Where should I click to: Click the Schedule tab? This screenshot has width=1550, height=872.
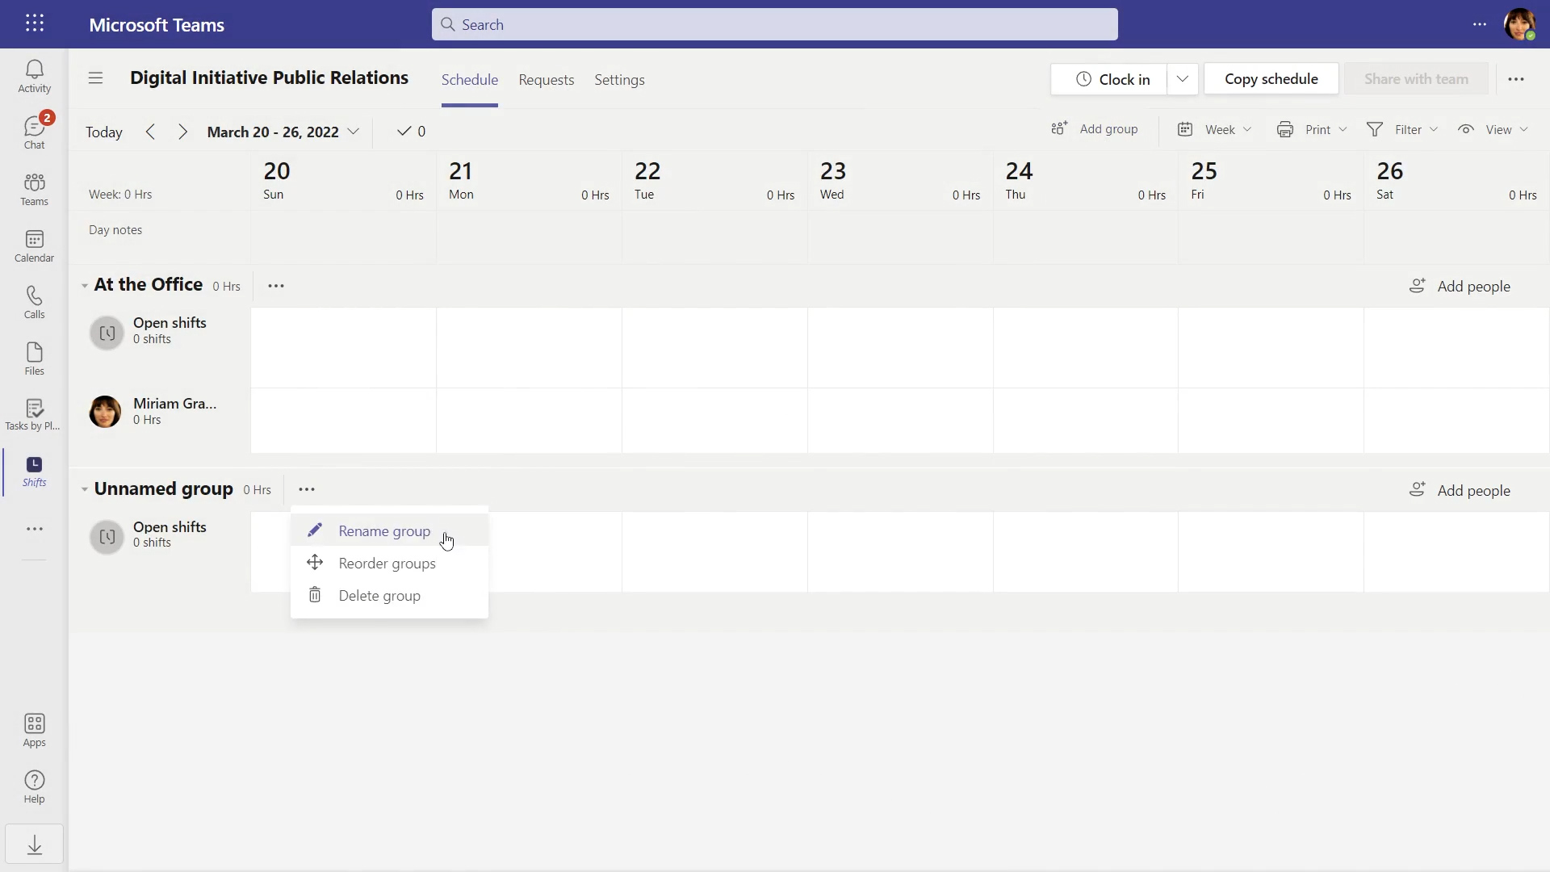(x=470, y=79)
